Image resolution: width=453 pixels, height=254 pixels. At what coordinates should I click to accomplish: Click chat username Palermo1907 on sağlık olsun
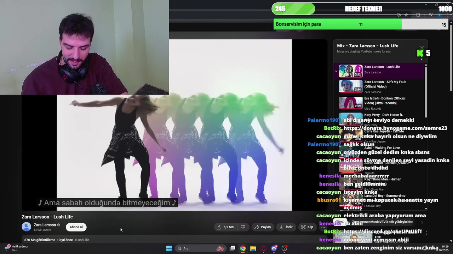click(x=324, y=144)
